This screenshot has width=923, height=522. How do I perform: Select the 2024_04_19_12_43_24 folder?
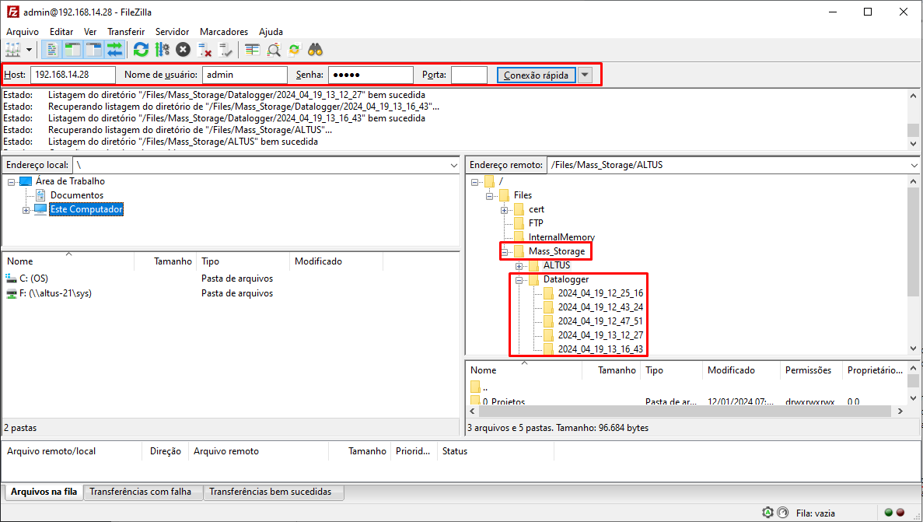pos(600,307)
